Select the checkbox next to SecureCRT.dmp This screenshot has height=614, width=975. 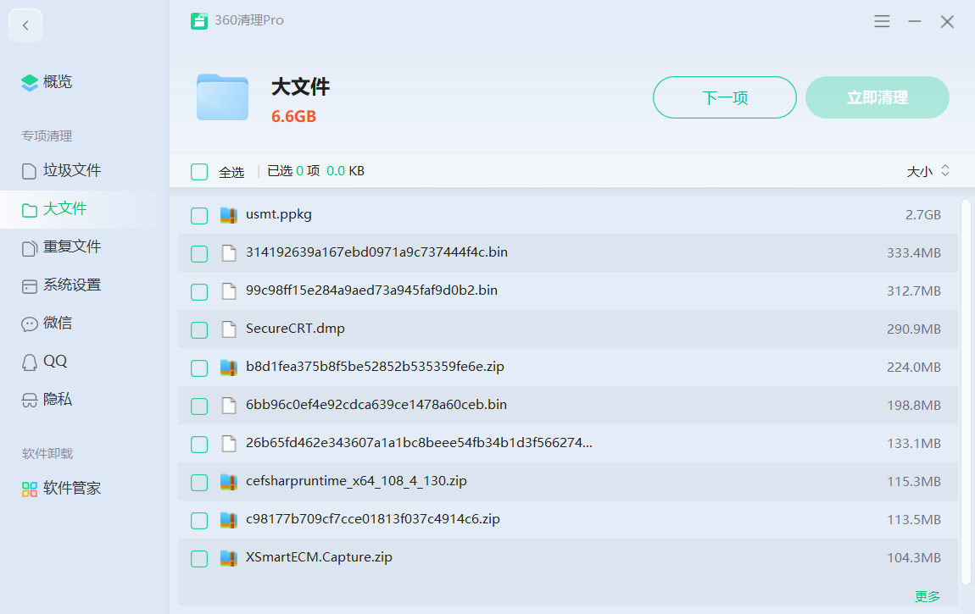[199, 330]
